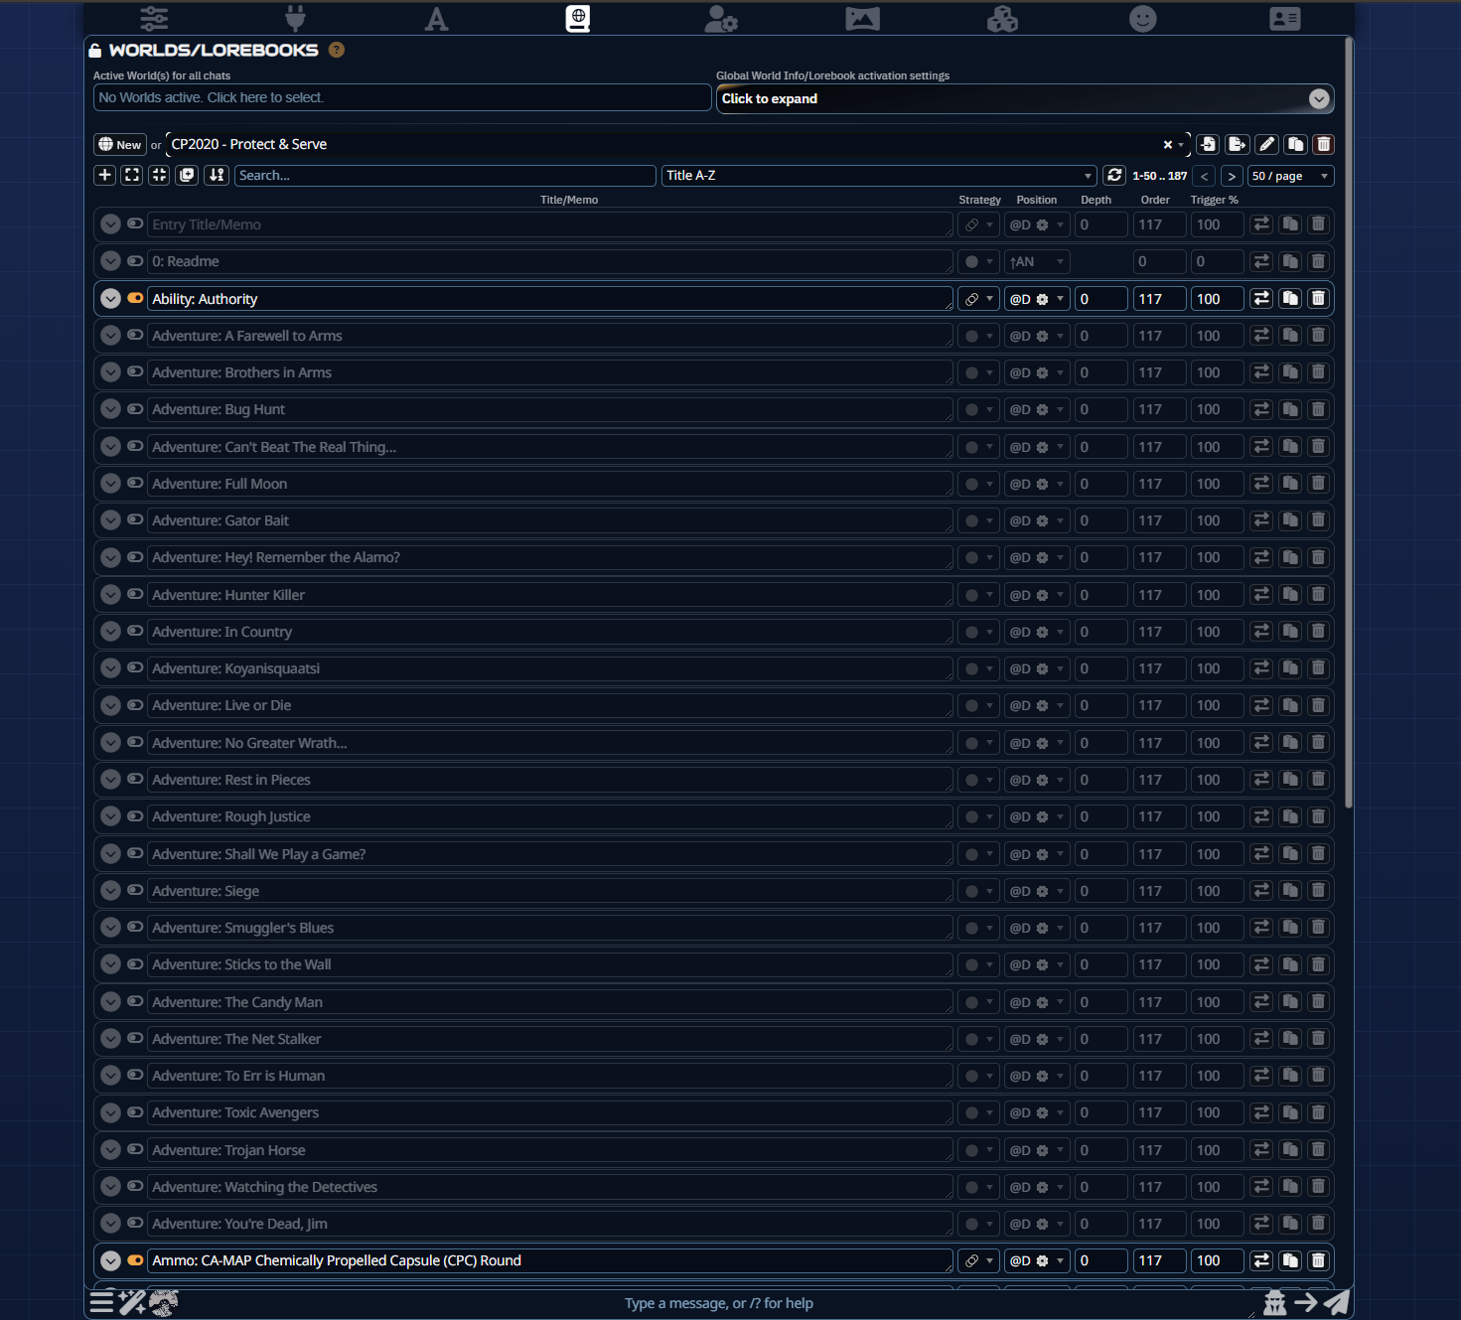Image resolution: width=1461 pixels, height=1320 pixels.
Task: Focus the lorebook entry Search field
Action: click(x=445, y=176)
